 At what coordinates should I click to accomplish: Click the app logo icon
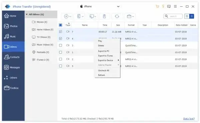pyautogui.click(x=8, y=6)
